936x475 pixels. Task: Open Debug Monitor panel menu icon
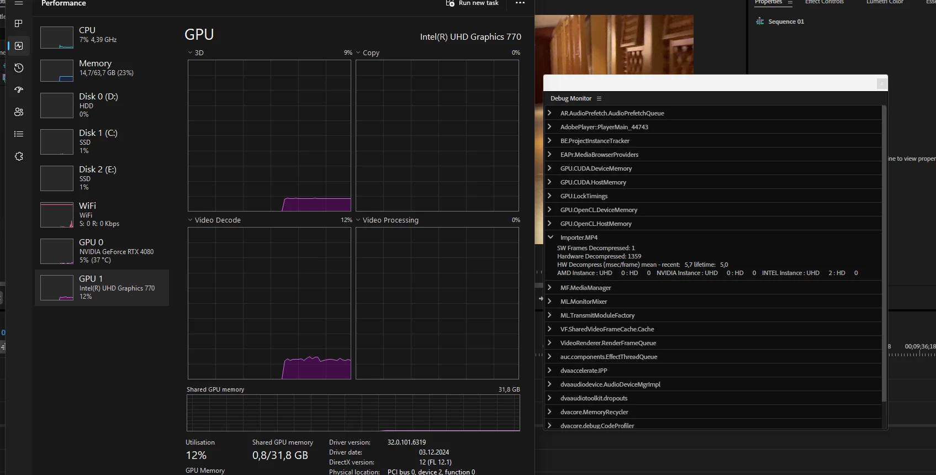[x=599, y=98]
